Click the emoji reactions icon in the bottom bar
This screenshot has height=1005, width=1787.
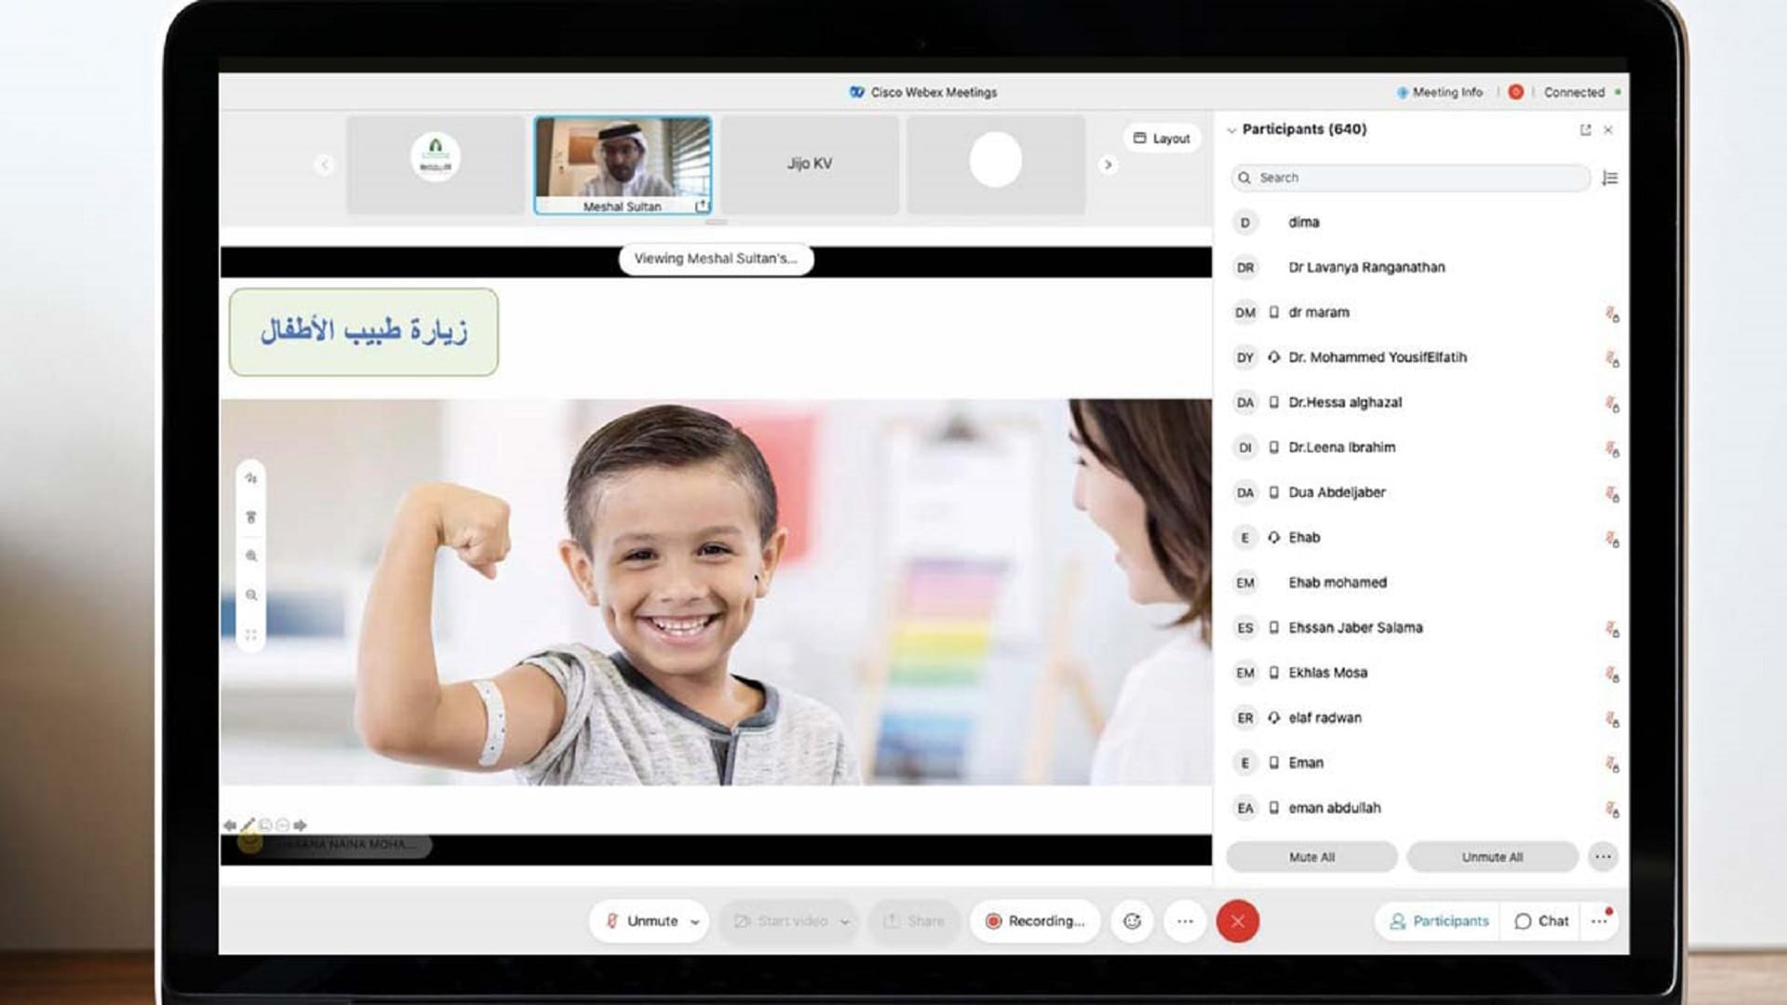coord(1132,921)
